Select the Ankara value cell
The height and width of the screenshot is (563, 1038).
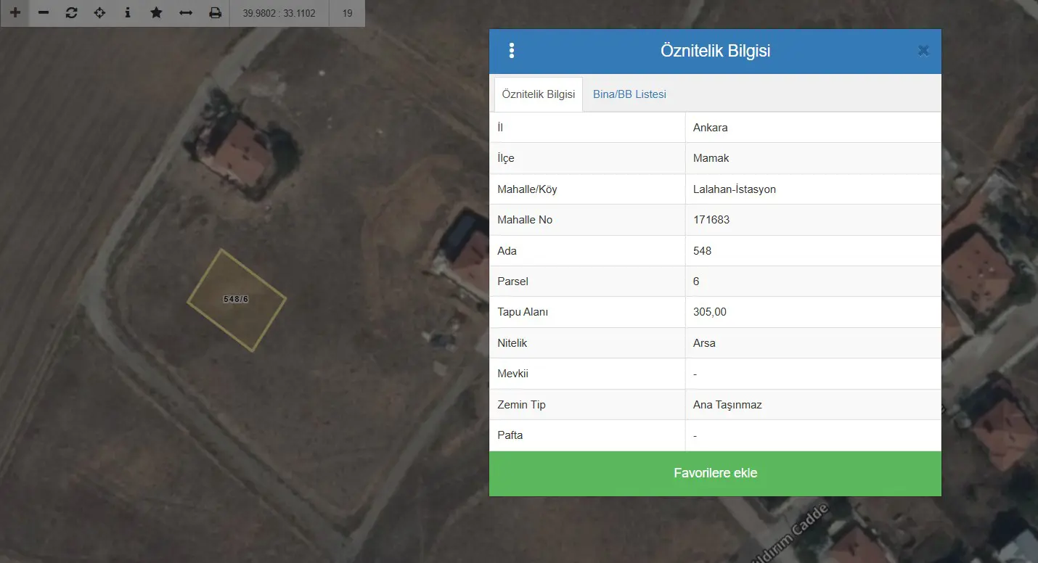[813, 128]
